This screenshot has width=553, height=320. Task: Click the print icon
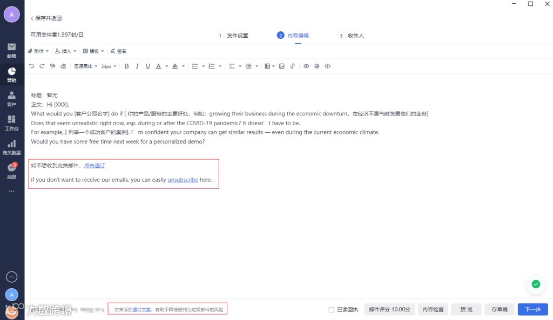(x=317, y=66)
